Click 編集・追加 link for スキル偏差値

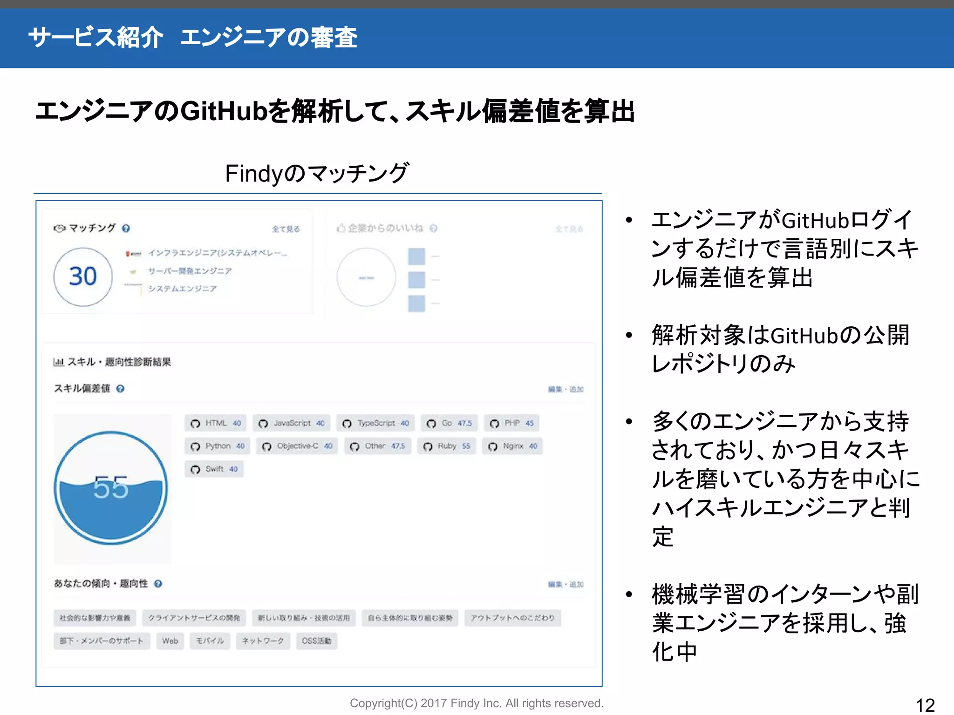[566, 389]
